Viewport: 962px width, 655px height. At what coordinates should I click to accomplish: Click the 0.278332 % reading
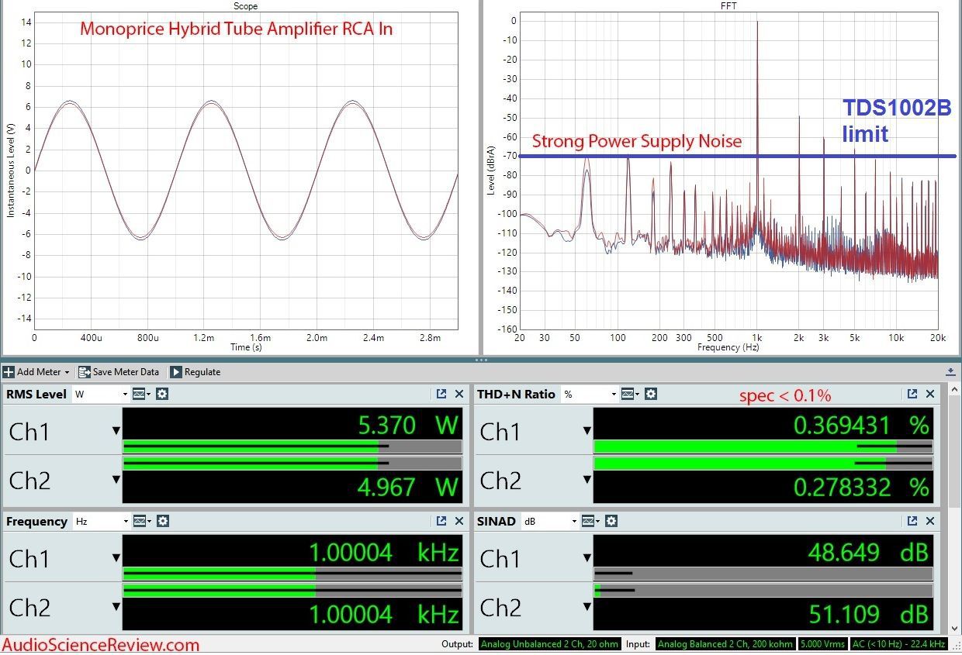point(861,487)
